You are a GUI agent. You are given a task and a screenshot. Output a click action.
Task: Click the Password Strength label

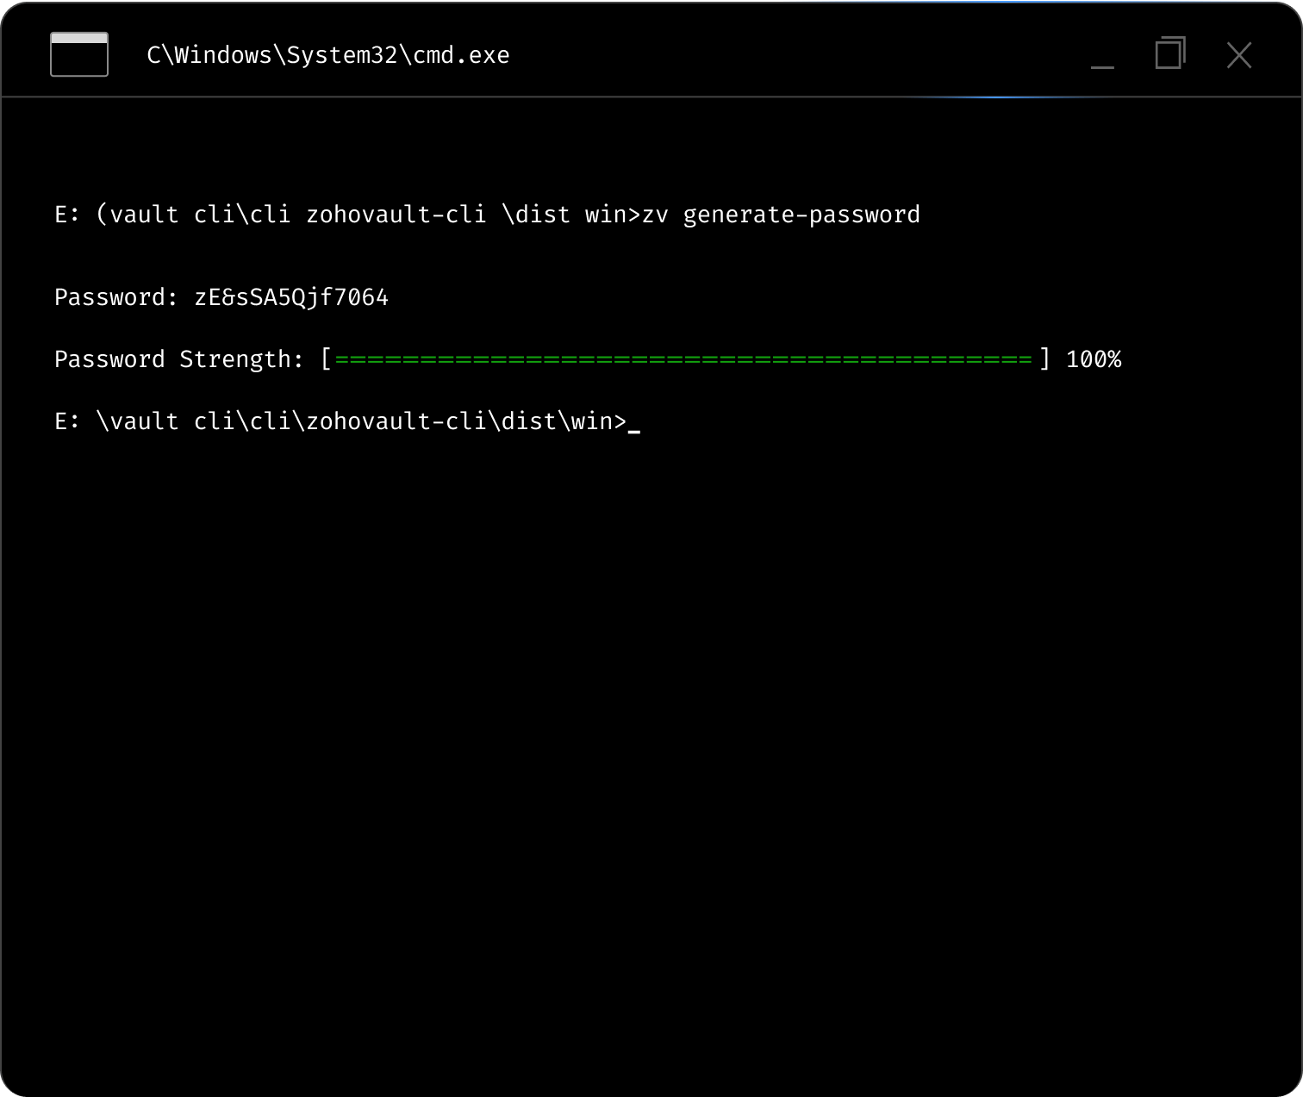tap(179, 359)
